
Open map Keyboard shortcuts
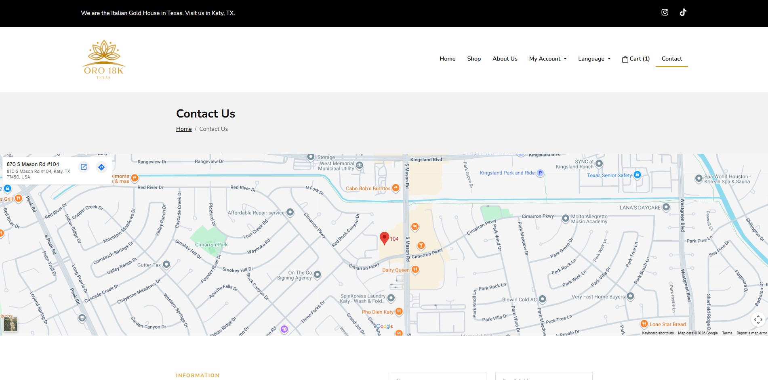click(658, 333)
